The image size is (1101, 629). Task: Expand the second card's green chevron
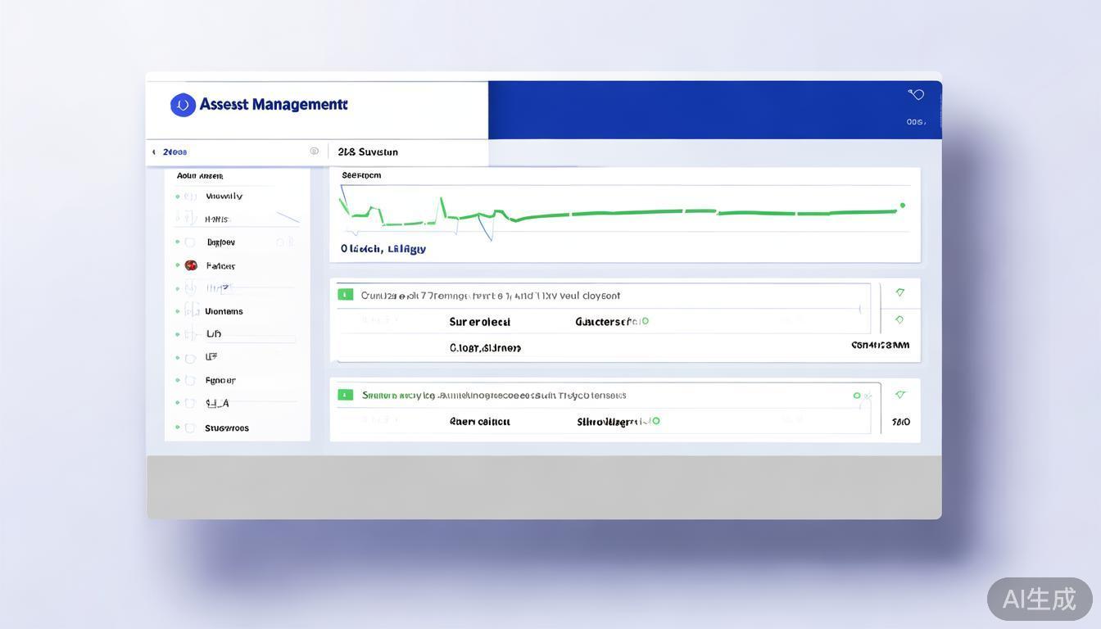[900, 395]
